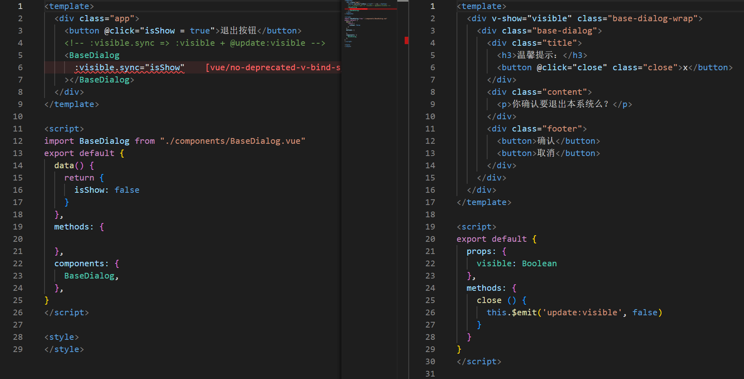Click the @click="close" button line in right editor
This screenshot has width=744, height=379.
pyautogui.click(x=615, y=67)
